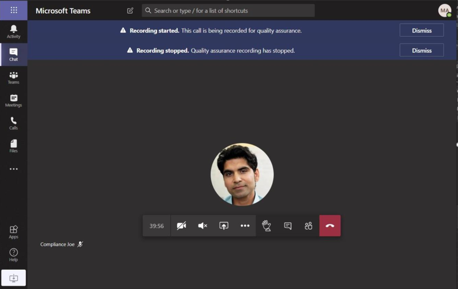Start a new chat with compose icon

(130, 10)
